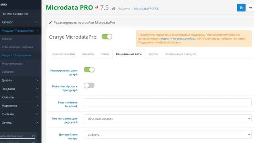Image resolution: width=254 pixels, height=143 pixels.
Task: Go to home via breadcrumb house icon
Action: (x=114, y=9)
